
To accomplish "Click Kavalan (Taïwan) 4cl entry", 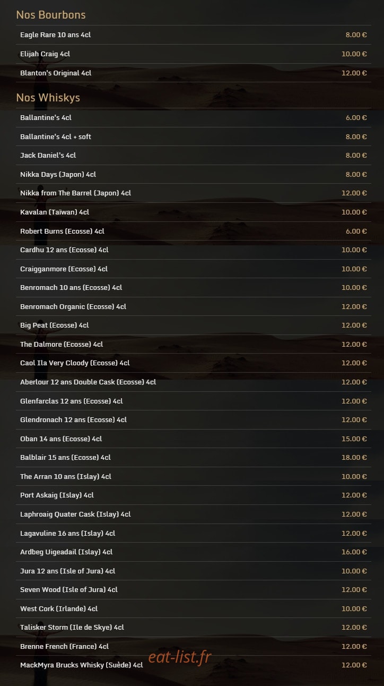I will [194, 212].
